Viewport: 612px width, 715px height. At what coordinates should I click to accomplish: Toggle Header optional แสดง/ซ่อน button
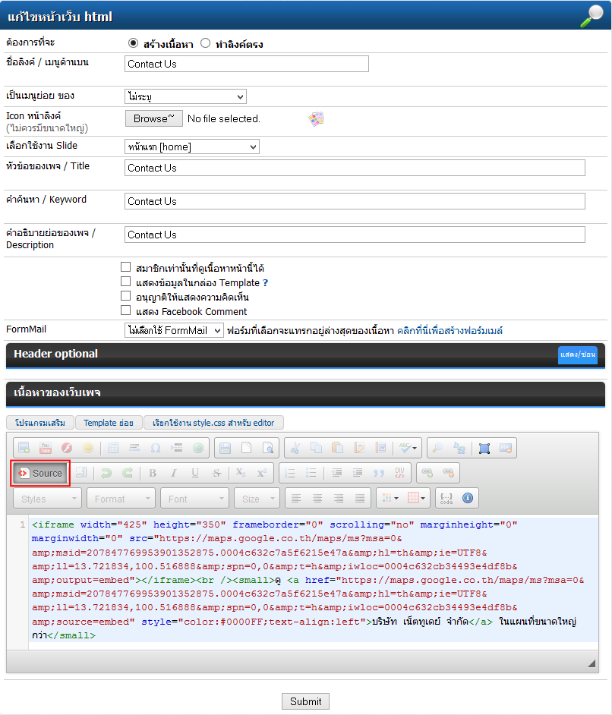tap(577, 354)
